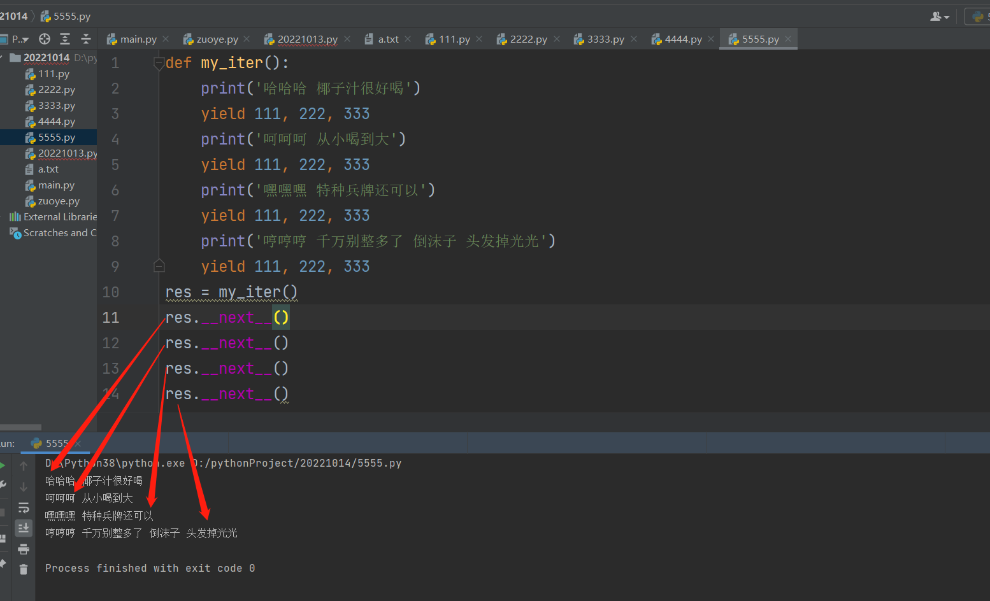Move up the stack trace in Run panel
990x601 pixels.
[x=24, y=466]
